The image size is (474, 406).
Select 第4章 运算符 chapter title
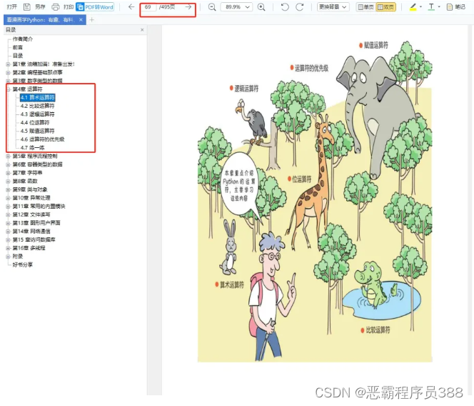click(x=28, y=89)
